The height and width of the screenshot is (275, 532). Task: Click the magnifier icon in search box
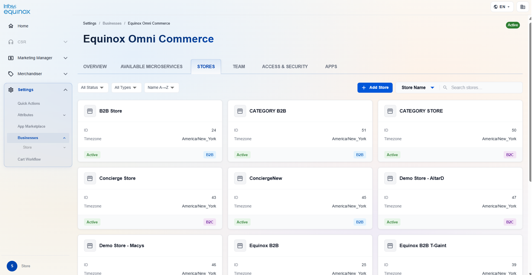click(445, 88)
